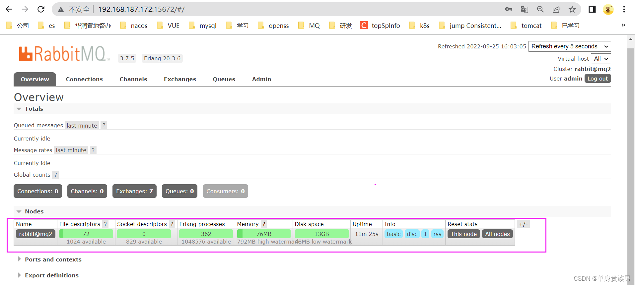The height and width of the screenshot is (285, 635).
Task: Click the Channels: 0 count button
Action: pos(87,191)
